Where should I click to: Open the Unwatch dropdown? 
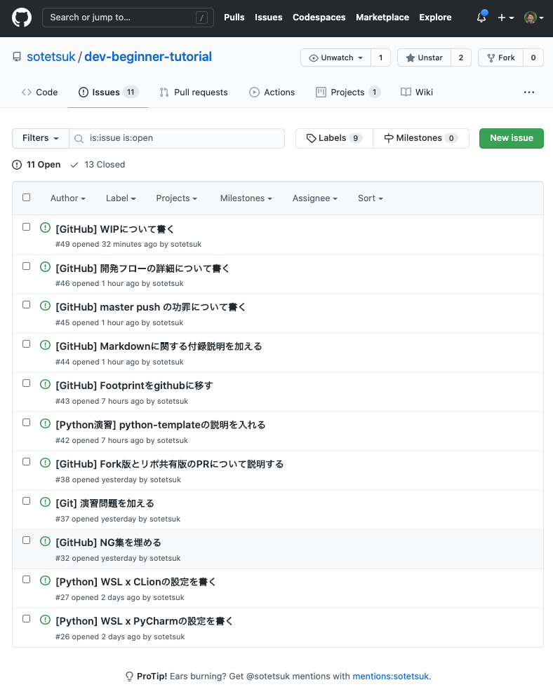(336, 57)
